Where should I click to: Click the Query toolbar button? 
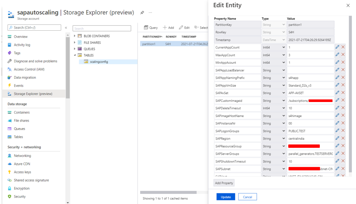point(151,28)
